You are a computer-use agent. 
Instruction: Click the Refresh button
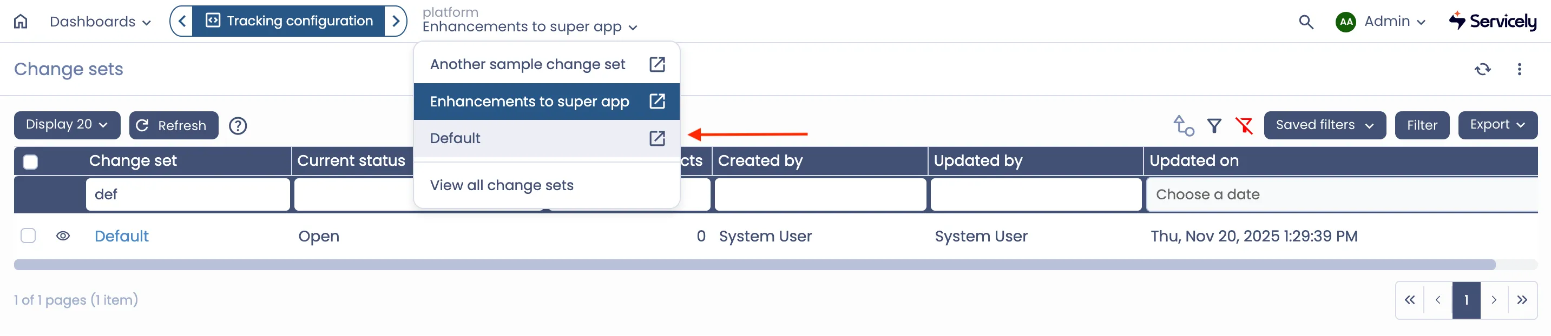click(173, 125)
